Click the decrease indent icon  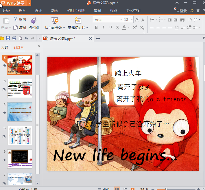(x=169, y=20)
